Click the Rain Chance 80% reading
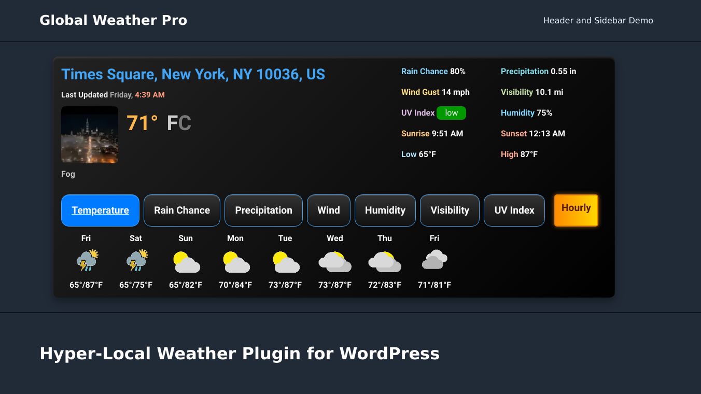Image resolution: width=701 pixels, height=394 pixels. tap(433, 72)
